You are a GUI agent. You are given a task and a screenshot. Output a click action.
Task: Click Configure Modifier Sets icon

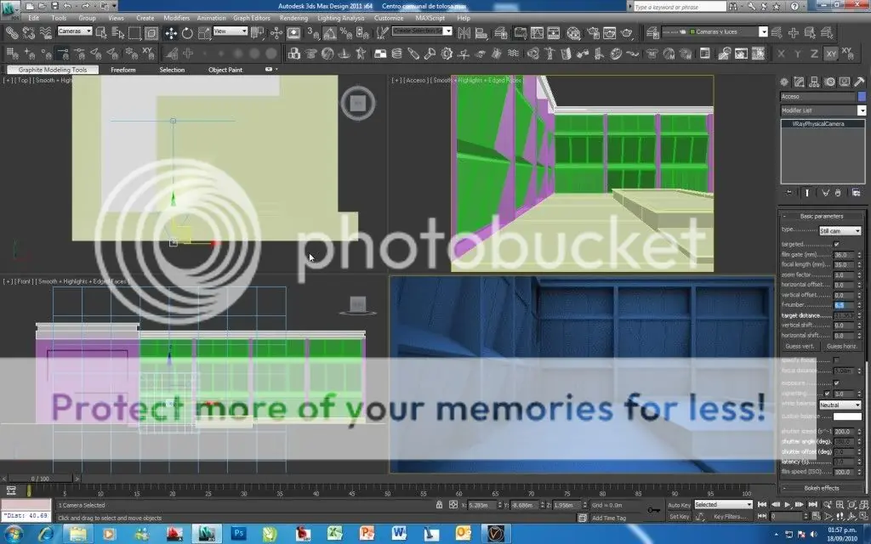tap(856, 193)
